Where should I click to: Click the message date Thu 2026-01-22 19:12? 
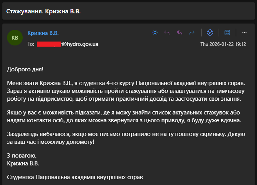223,44
